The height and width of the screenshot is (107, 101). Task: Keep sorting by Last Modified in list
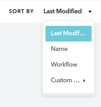(x=69, y=34)
